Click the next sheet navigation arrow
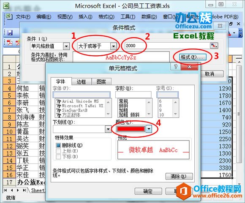 coord(18,190)
